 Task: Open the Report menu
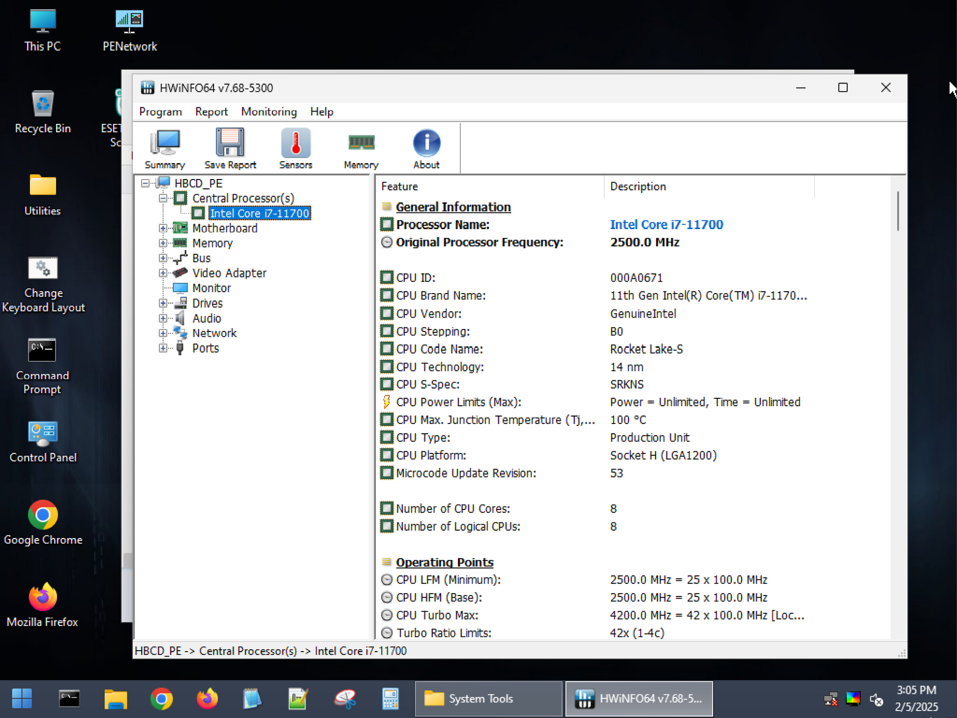(x=211, y=112)
